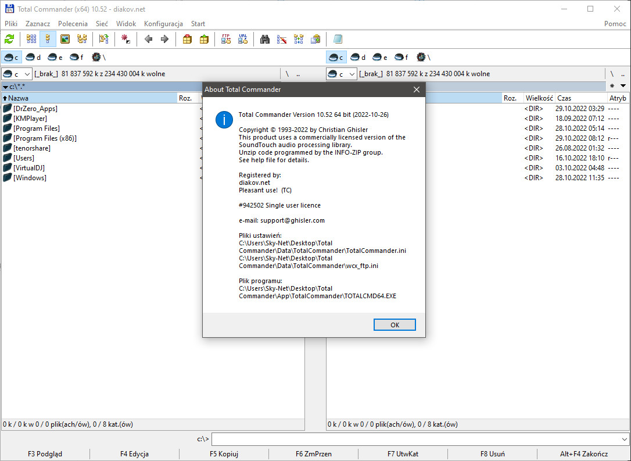Click F8 Usuń button
The image size is (631, 461).
point(493,454)
